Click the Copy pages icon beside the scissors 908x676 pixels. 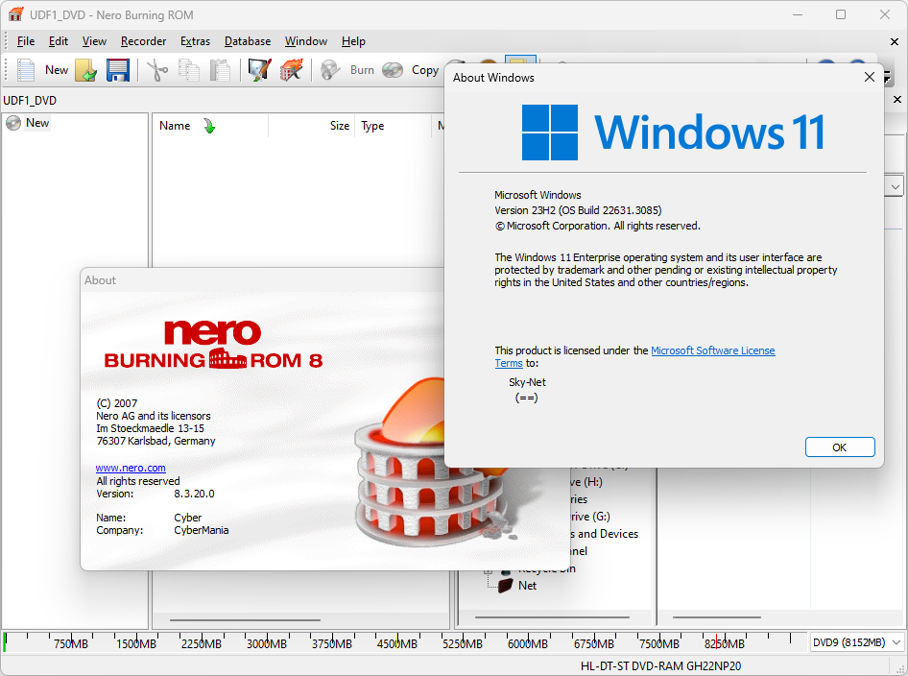click(189, 70)
